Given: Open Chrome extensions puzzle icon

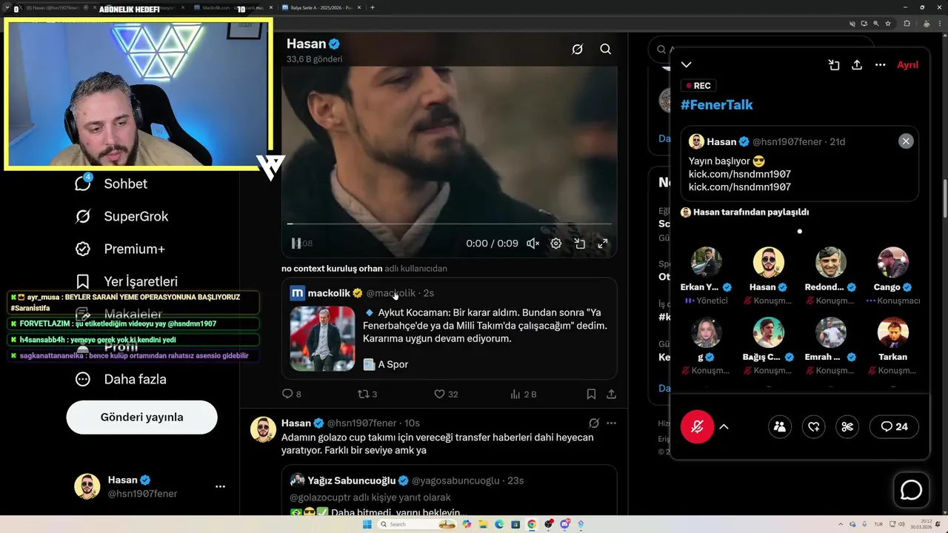Looking at the screenshot, I should tap(907, 24).
